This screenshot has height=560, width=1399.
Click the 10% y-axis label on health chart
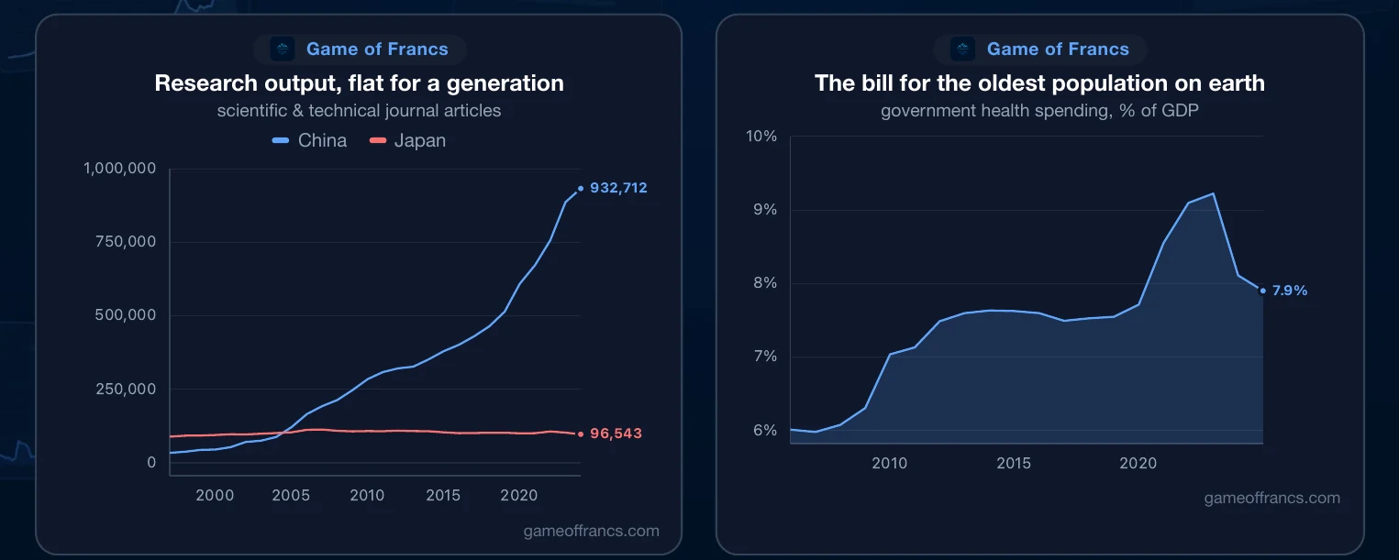click(763, 137)
